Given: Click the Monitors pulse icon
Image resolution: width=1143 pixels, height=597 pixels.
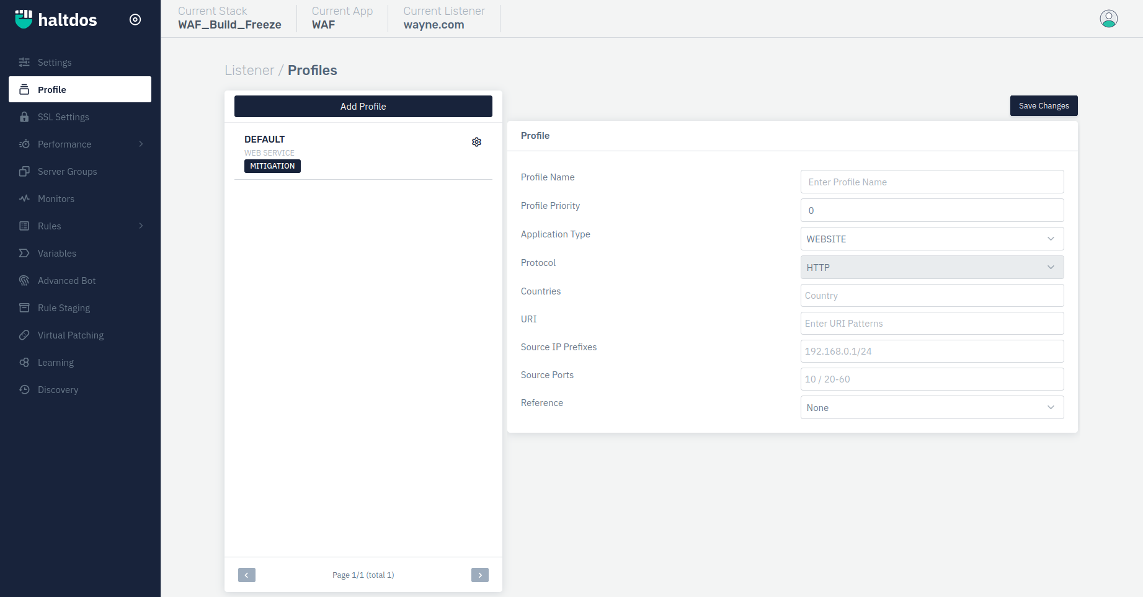Looking at the screenshot, I should (x=24, y=198).
